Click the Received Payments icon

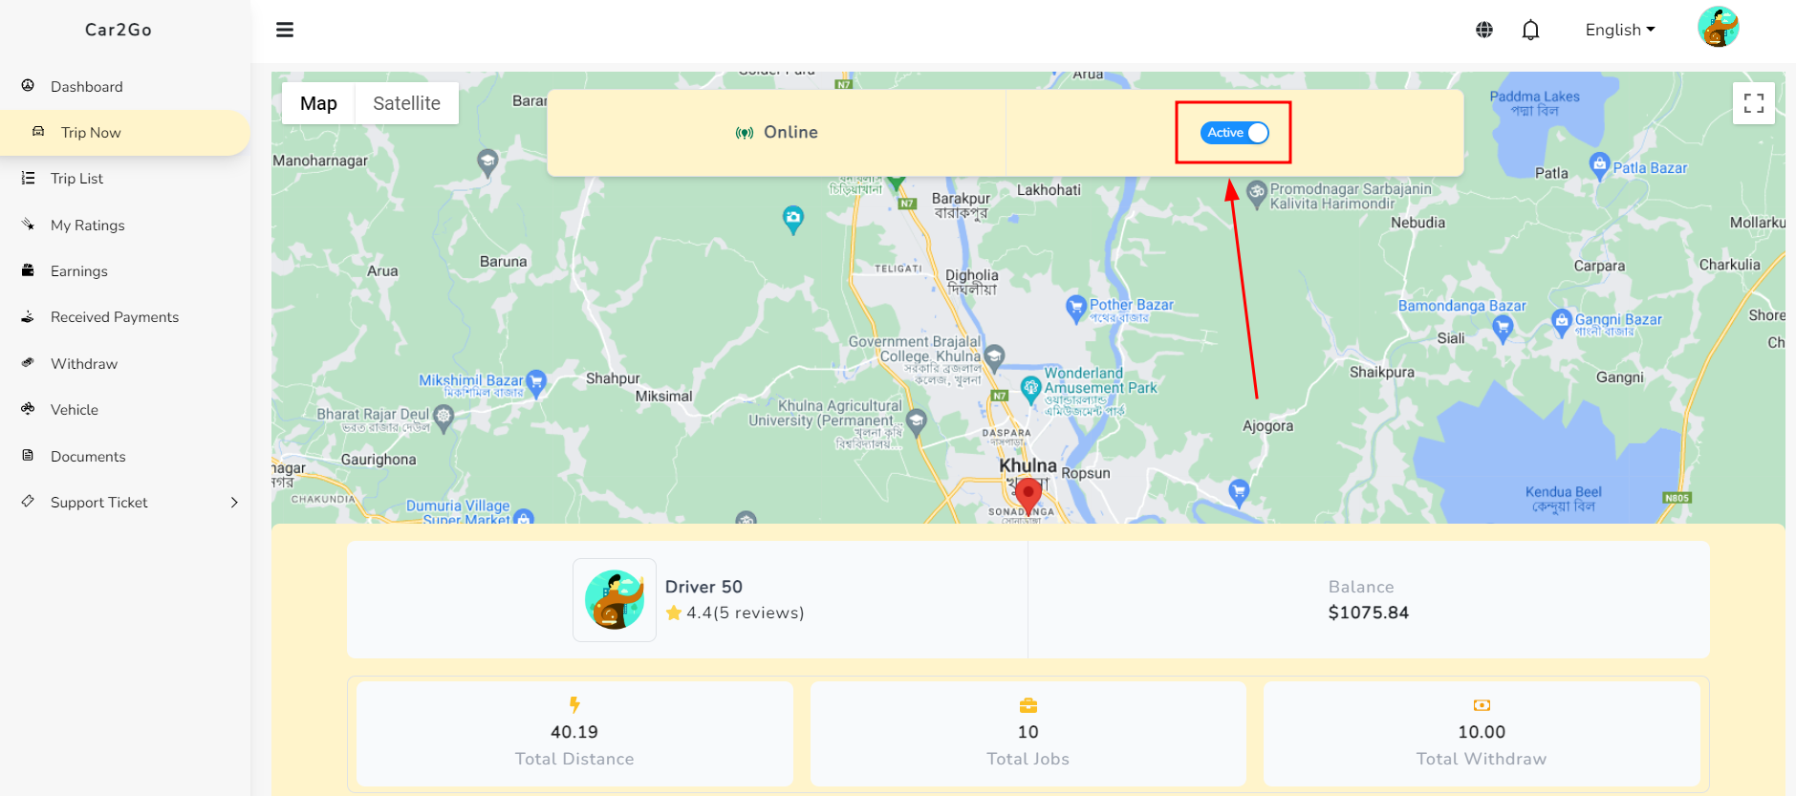coord(28,316)
